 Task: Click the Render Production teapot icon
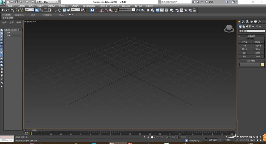pyautogui.click(x=186, y=10)
